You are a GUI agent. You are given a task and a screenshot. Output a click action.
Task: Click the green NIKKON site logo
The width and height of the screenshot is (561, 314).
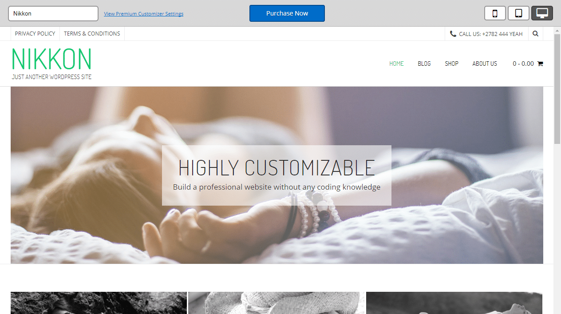tap(51, 59)
